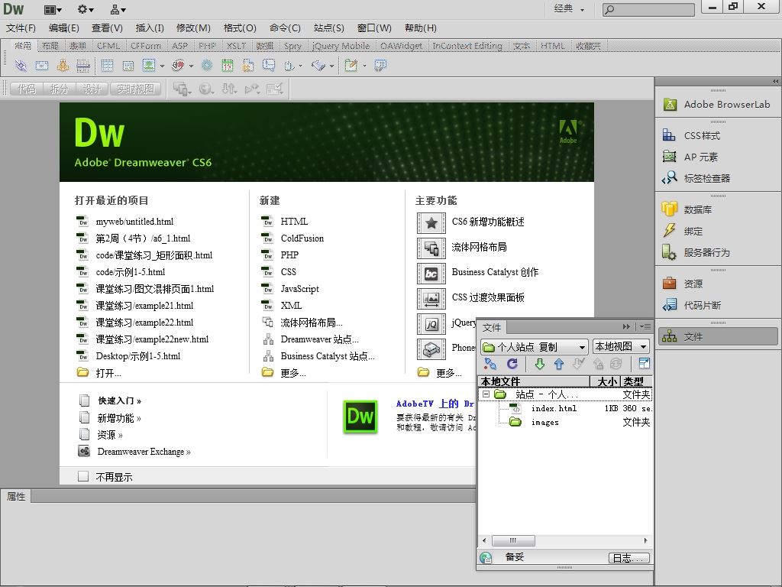Insert a hyperlink from the Common toolbar
This screenshot has height=587, width=782.
click(x=20, y=66)
